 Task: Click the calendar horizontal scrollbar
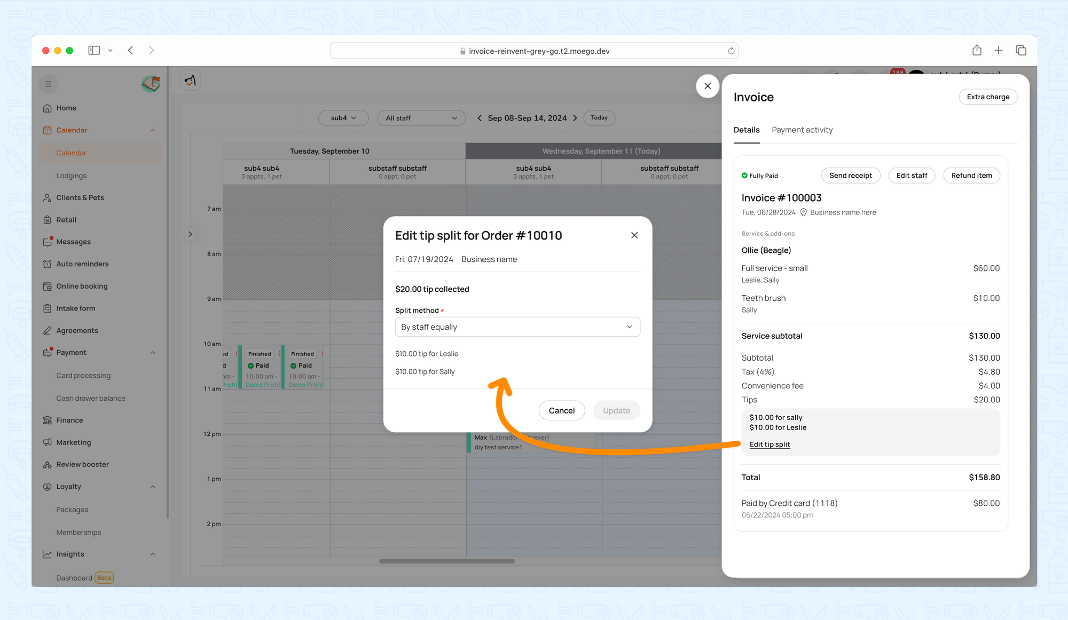(x=446, y=561)
